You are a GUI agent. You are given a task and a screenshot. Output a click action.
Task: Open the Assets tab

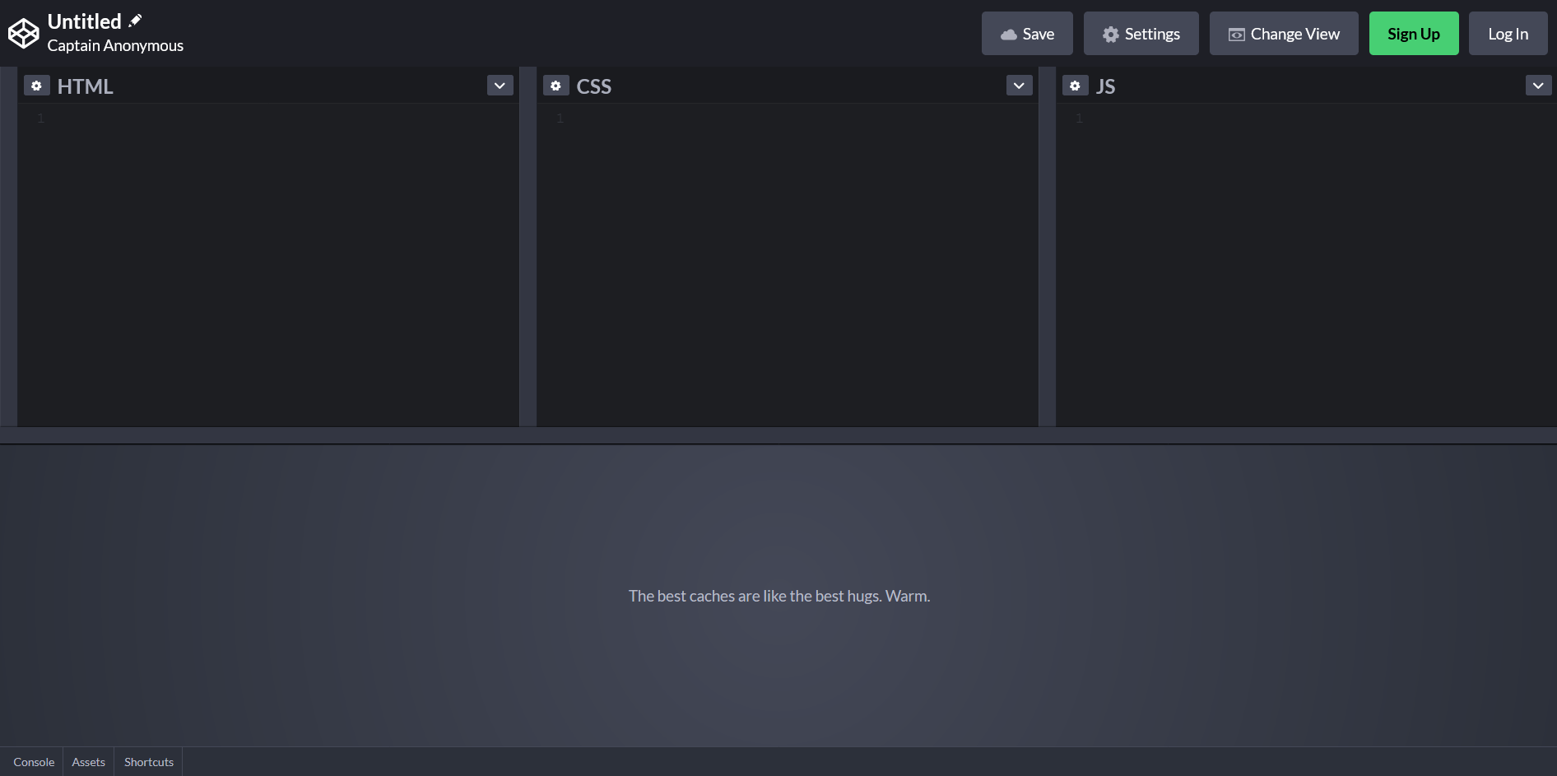pos(88,762)
